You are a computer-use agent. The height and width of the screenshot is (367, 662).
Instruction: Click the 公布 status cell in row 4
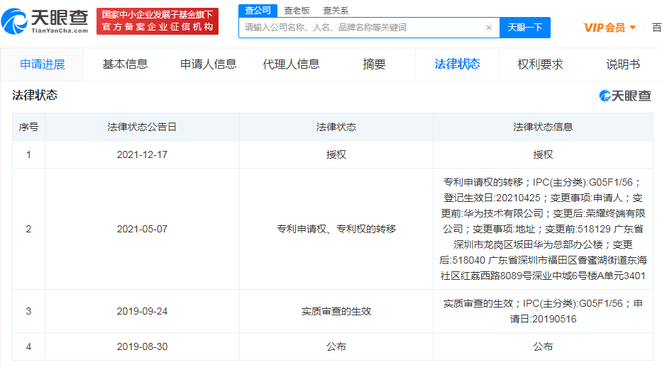[336, 346]
